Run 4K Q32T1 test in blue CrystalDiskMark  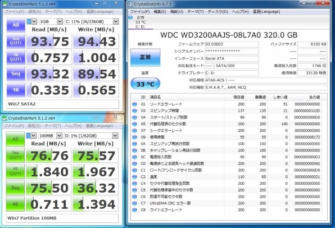click(x=16, y=57)
